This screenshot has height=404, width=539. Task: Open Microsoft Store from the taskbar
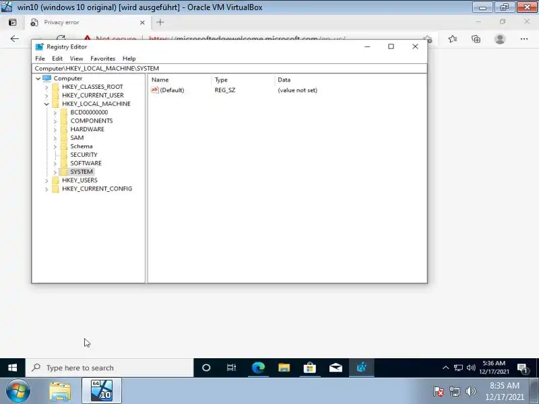tap(310, 368)
